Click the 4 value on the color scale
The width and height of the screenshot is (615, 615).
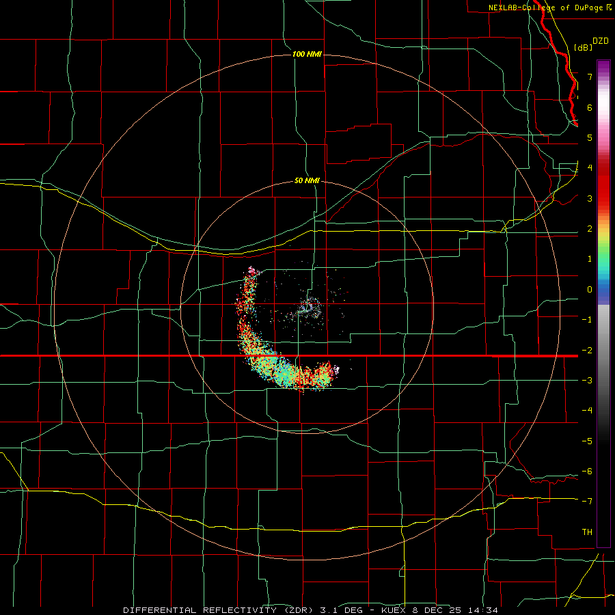[x=590, y=168]
